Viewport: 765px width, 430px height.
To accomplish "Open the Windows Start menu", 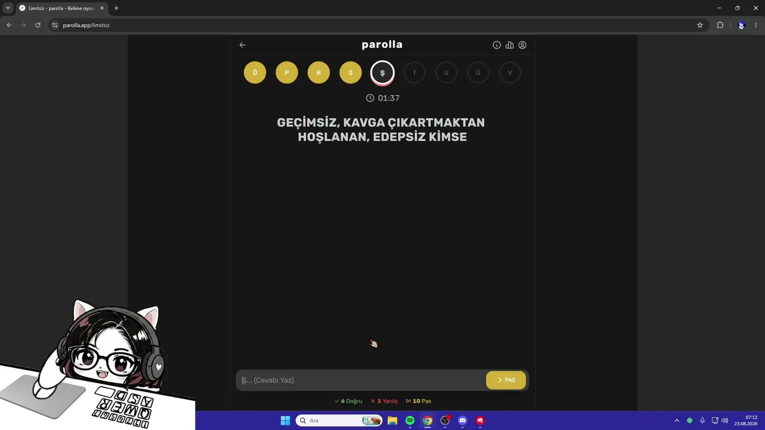I will point(285,420).
